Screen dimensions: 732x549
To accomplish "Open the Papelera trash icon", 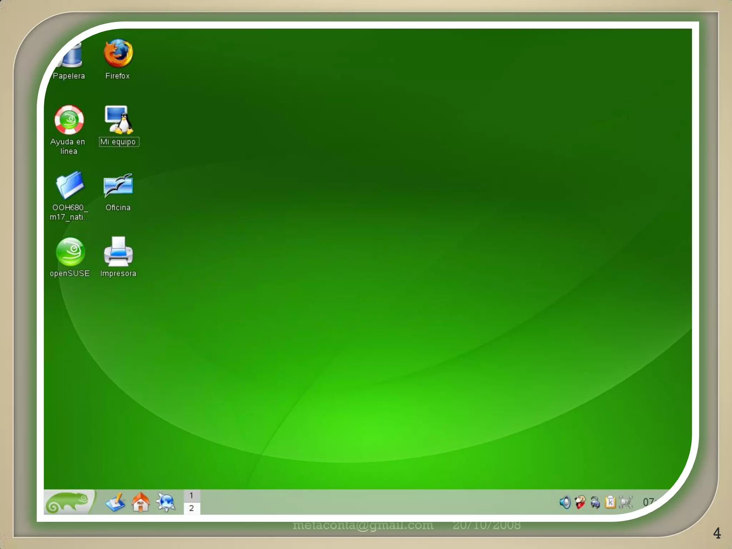I will click(73, 57).
